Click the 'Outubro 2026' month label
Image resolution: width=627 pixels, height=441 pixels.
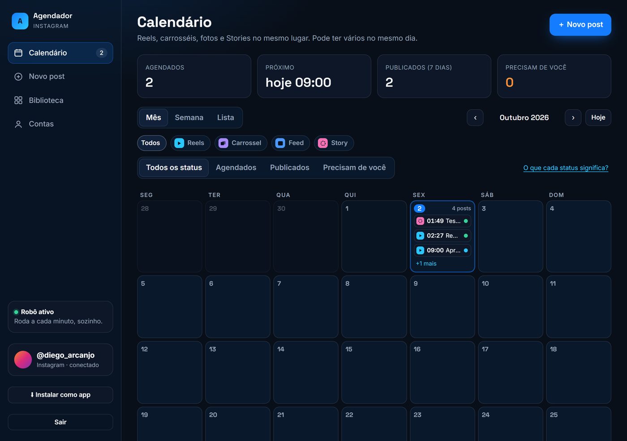(524, 117)
